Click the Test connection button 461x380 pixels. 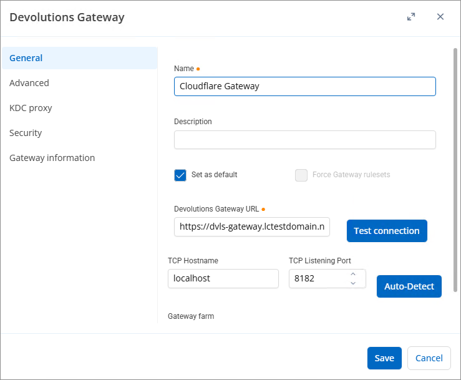click(387, 231)
